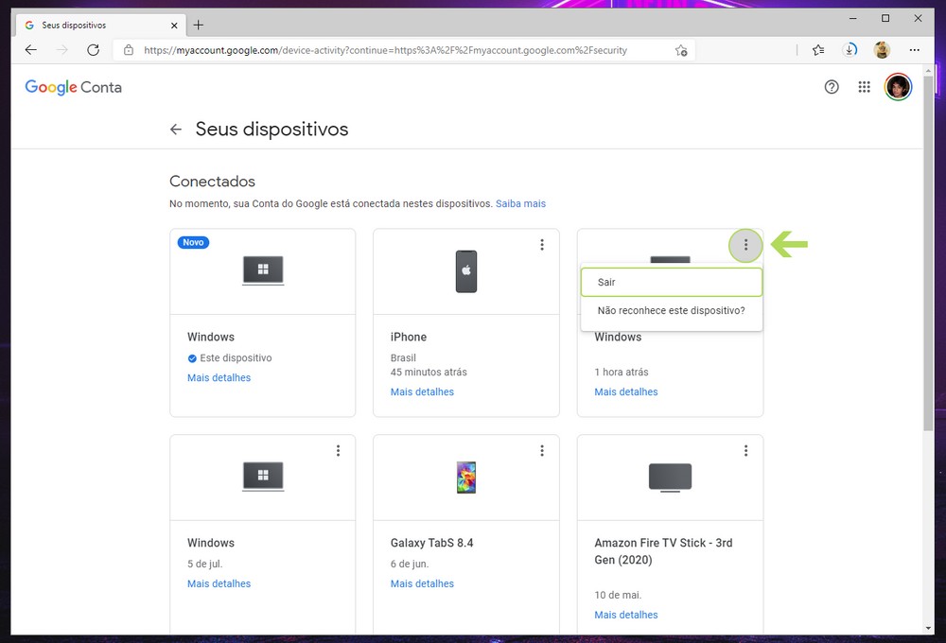Open the Google apps grid
This screenshot has width=946, height=643.
point(864,87)
